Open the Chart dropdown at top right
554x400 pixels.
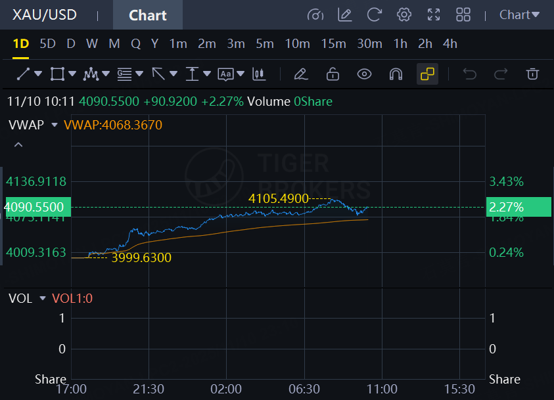[519, 14]
